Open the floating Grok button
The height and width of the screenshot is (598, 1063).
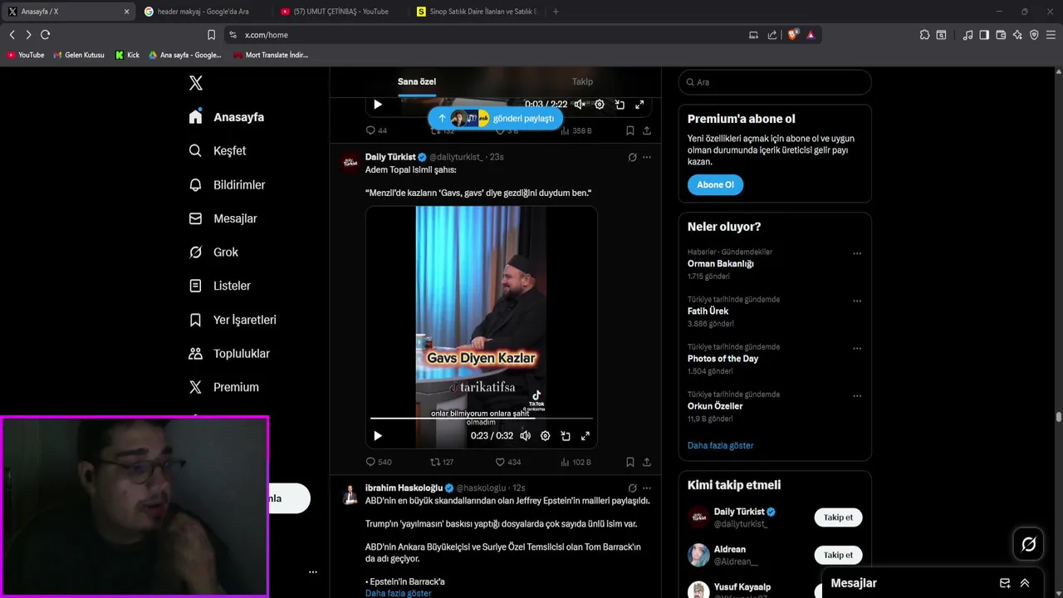coord(1028,544)
